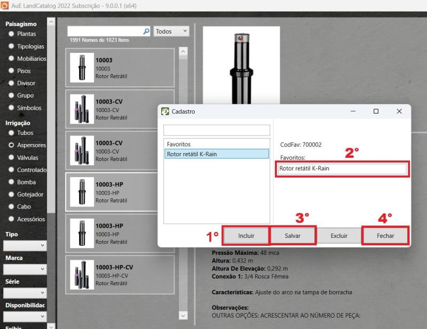Select 'Rotor retátil K-Rain' in favorites list
This screenshot has height=329, width=427.
pos(217,154)
